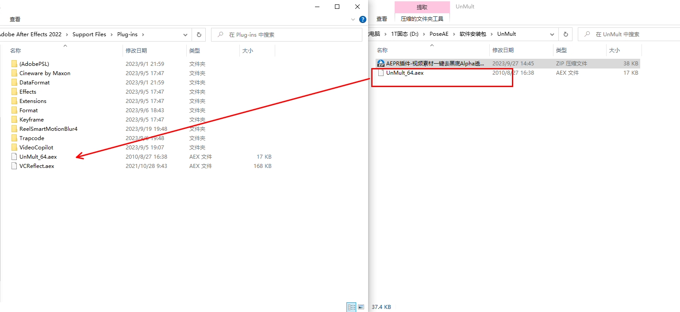
Task: Go to Support Files via breadcrumb
Action: tap(90, 34)
